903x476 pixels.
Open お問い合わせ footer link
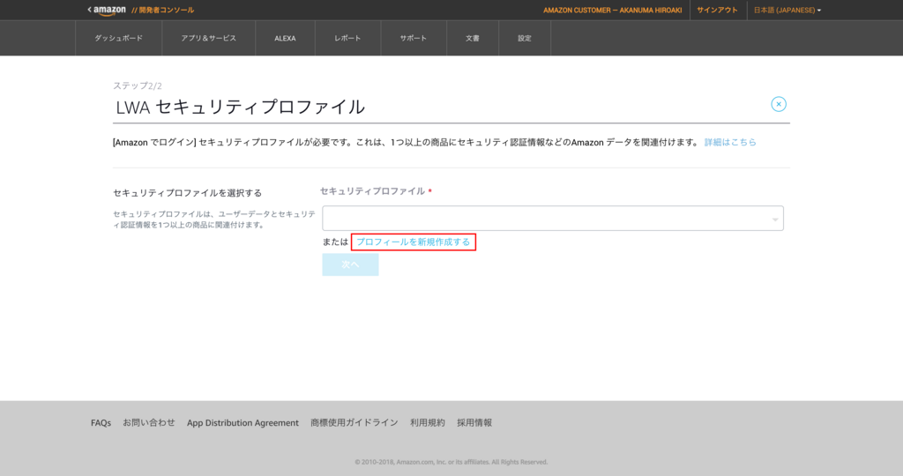click(148, 422)
